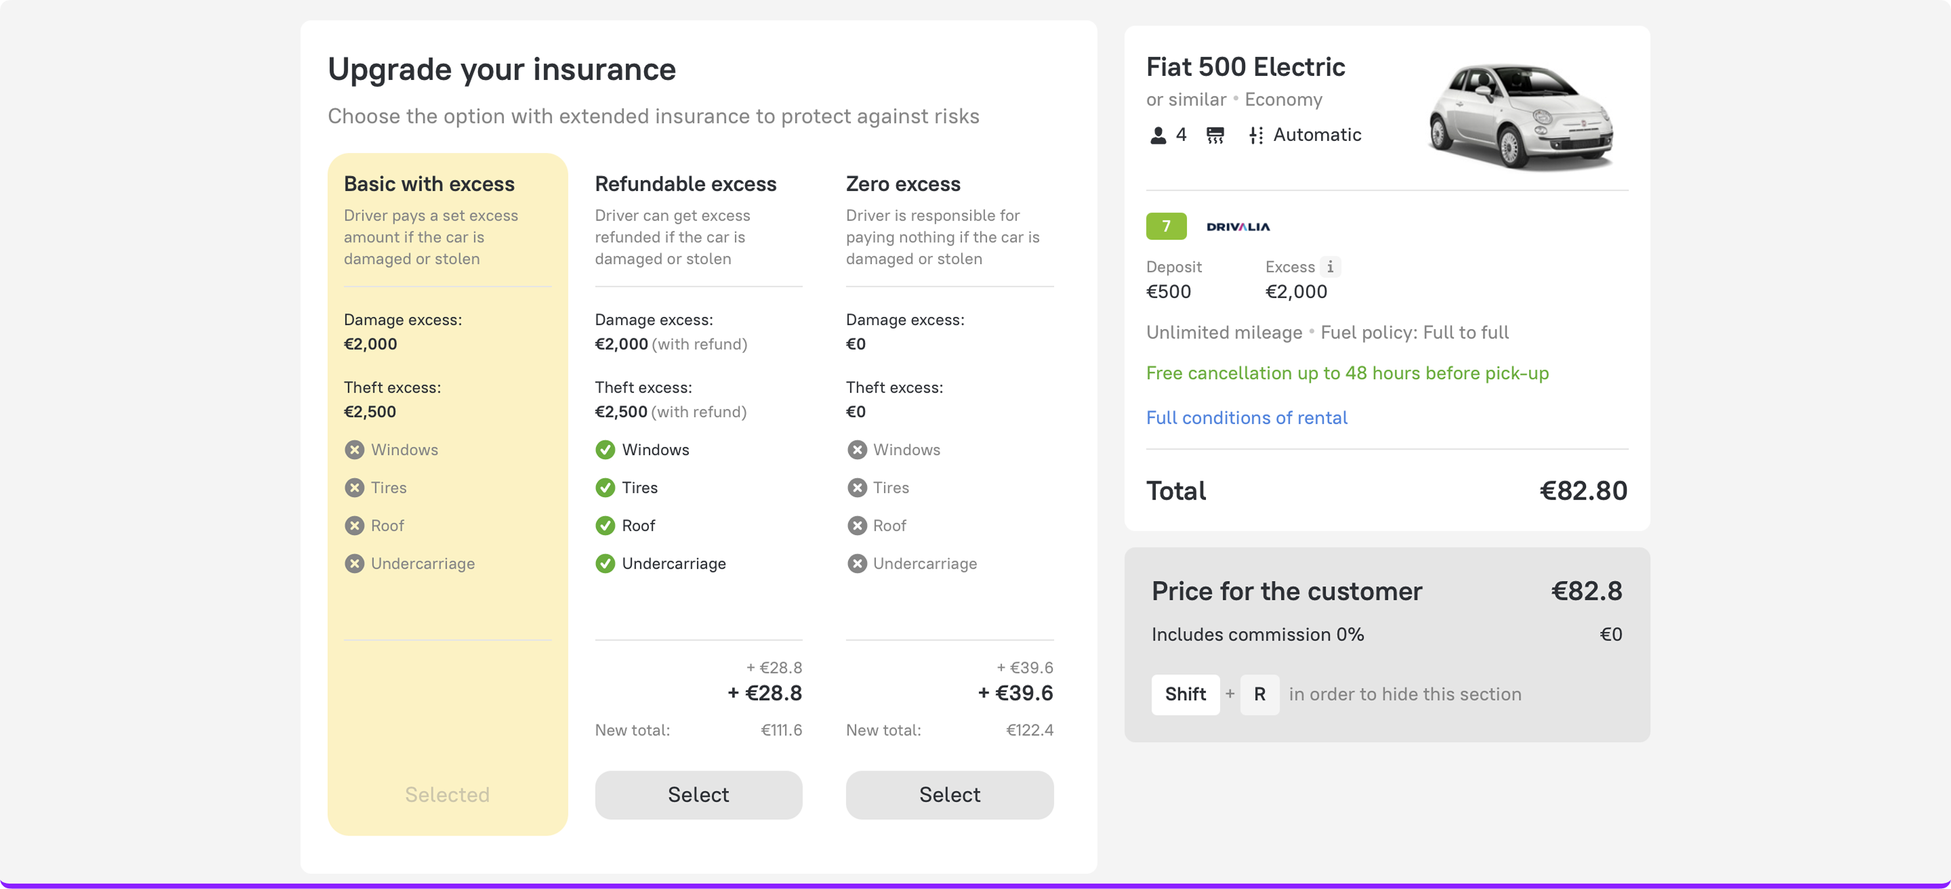1951x889 pixels.
Task: Click Free cancellation up to 48 hours text
Action: click(1347, 373)
